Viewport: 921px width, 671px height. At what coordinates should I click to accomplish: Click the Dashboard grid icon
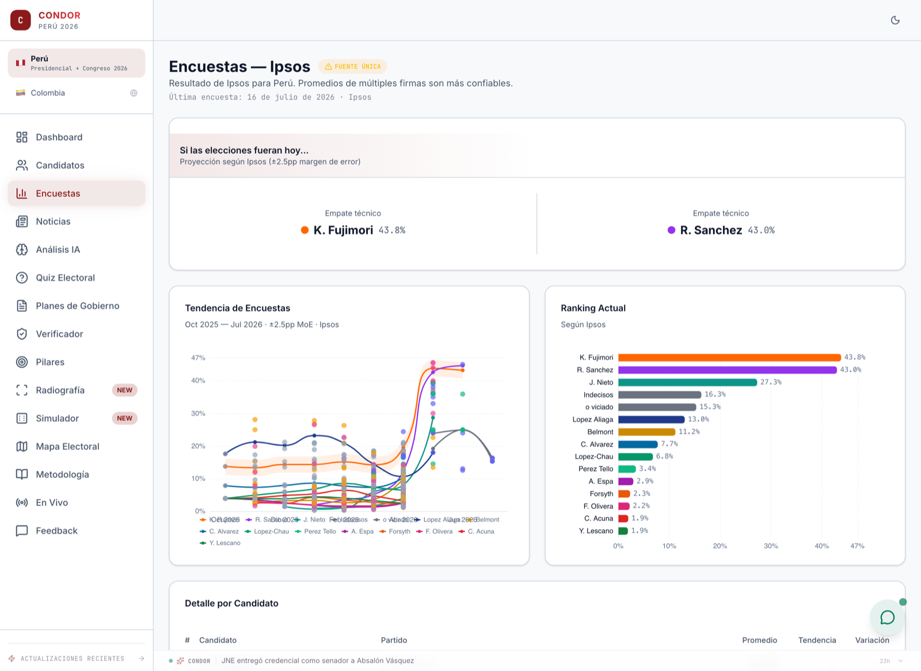(x=22, y=137)
